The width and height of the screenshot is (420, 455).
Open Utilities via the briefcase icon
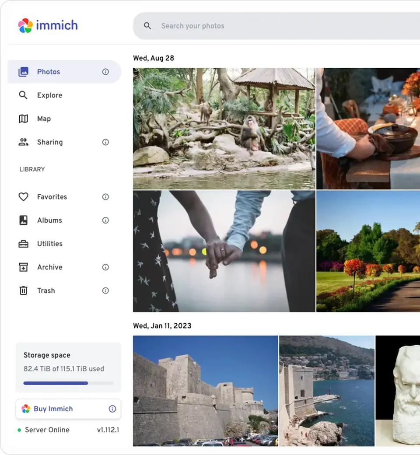coord(23,244)
